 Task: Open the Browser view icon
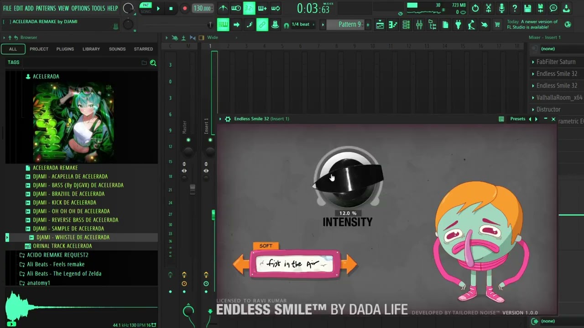pos(433,25)
